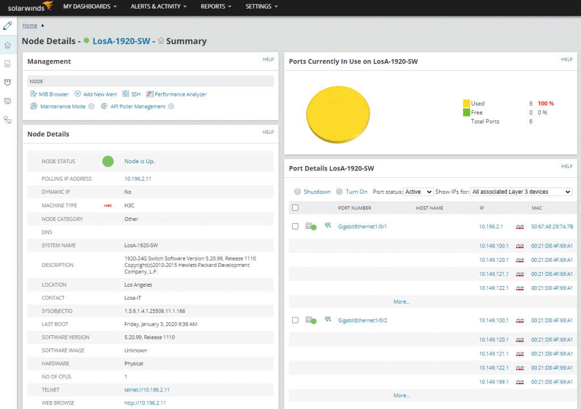This screenshot has height=409, width=581.
Task: Click the Add New Alert plus icon
Action: point(78,94)
